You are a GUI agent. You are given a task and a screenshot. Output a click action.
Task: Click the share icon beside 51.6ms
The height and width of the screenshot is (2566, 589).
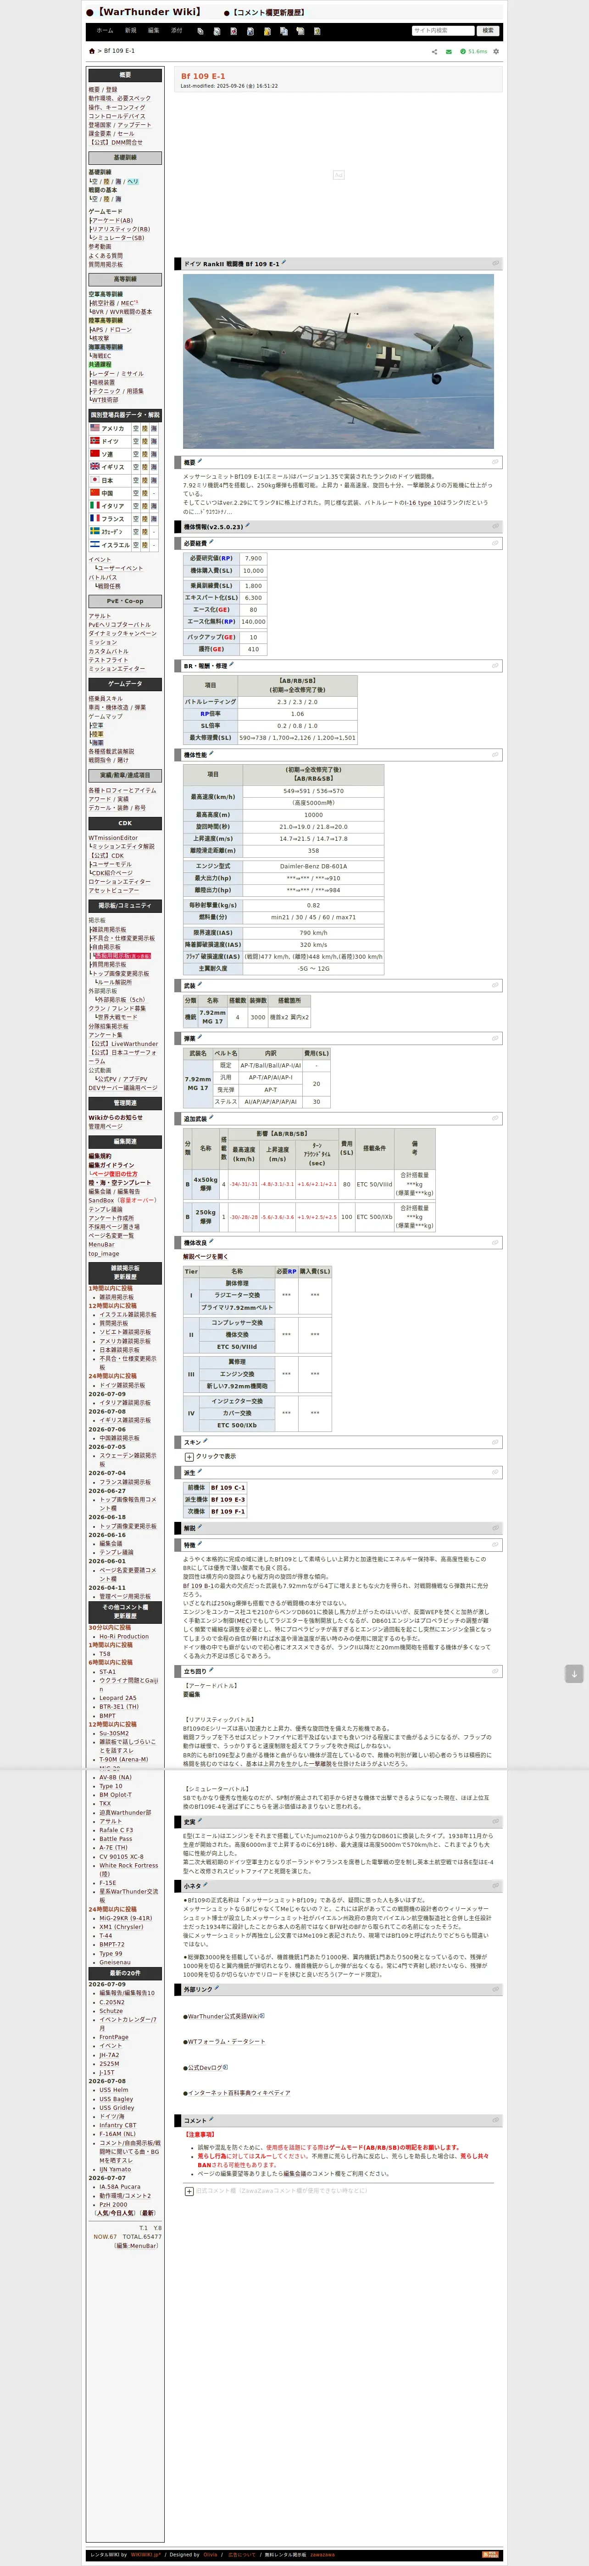point(435,52)
